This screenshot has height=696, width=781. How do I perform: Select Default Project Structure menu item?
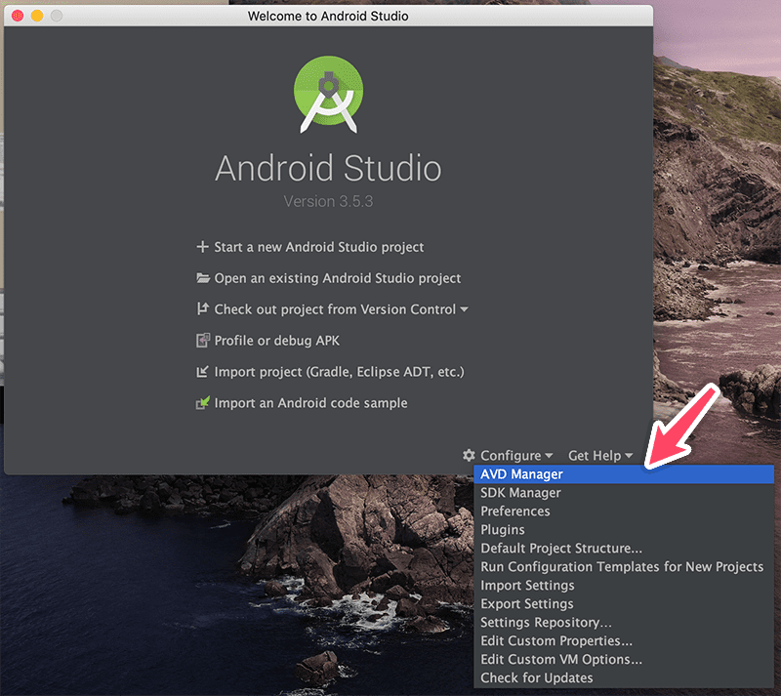coord(624,548)
